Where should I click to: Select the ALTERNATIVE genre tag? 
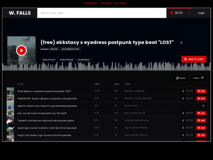pyautogui.click(x=70, y=49)
